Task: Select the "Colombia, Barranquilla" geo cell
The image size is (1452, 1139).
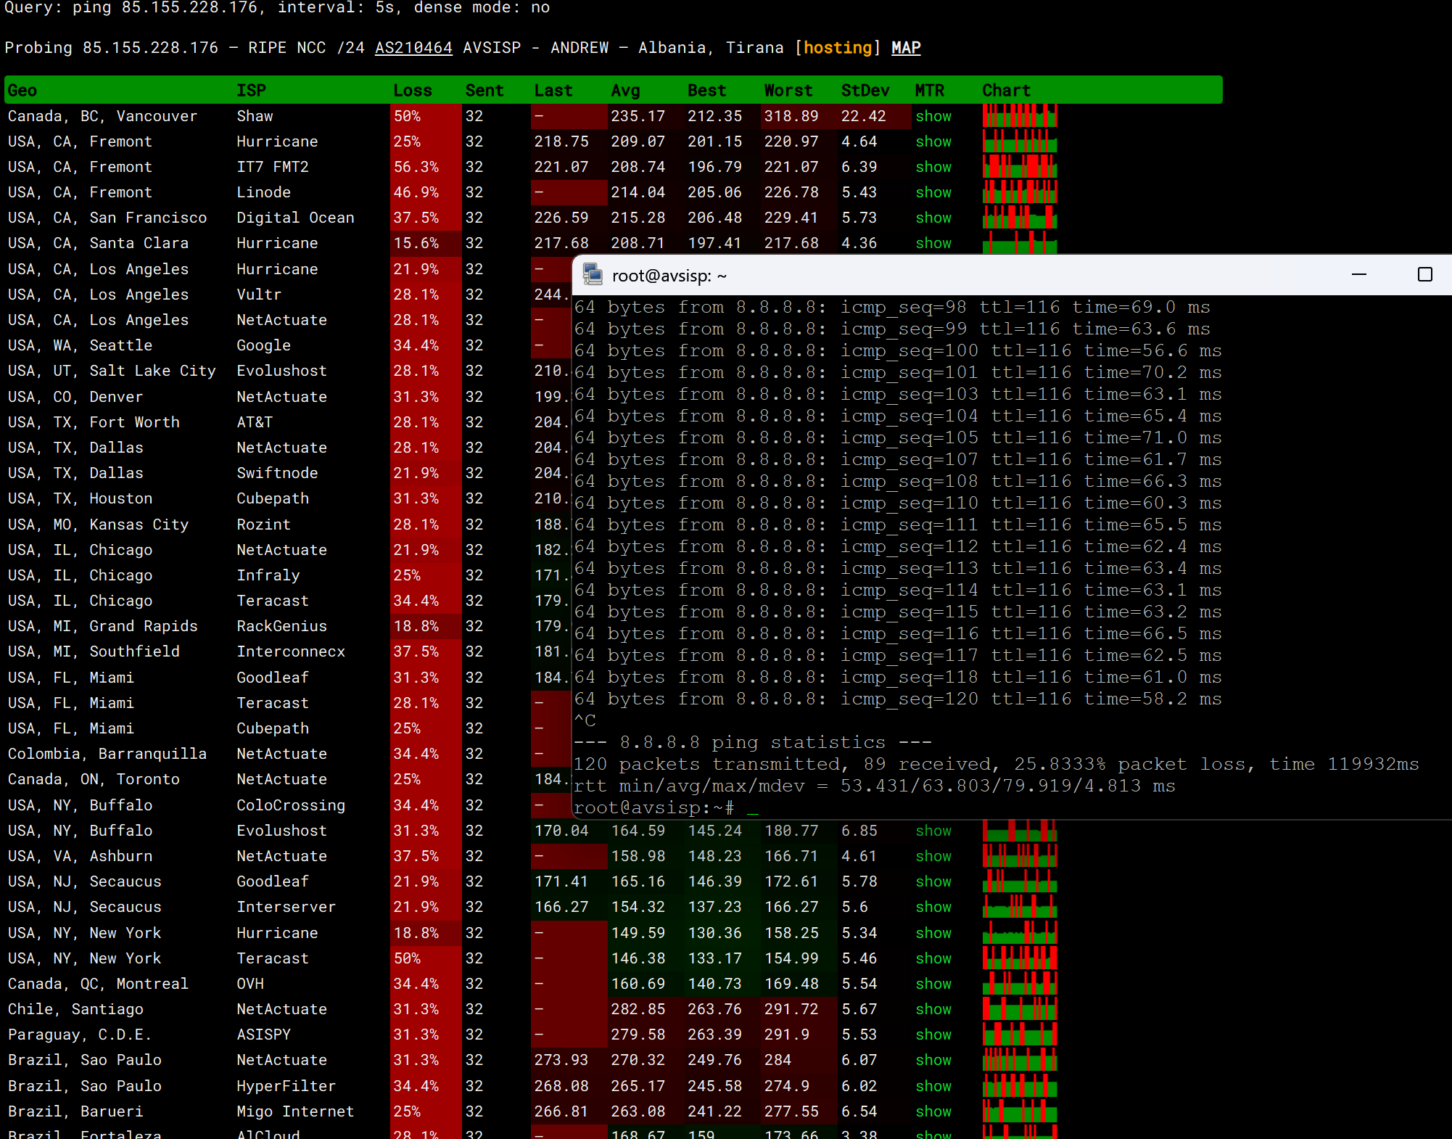Action: [107, 754]
